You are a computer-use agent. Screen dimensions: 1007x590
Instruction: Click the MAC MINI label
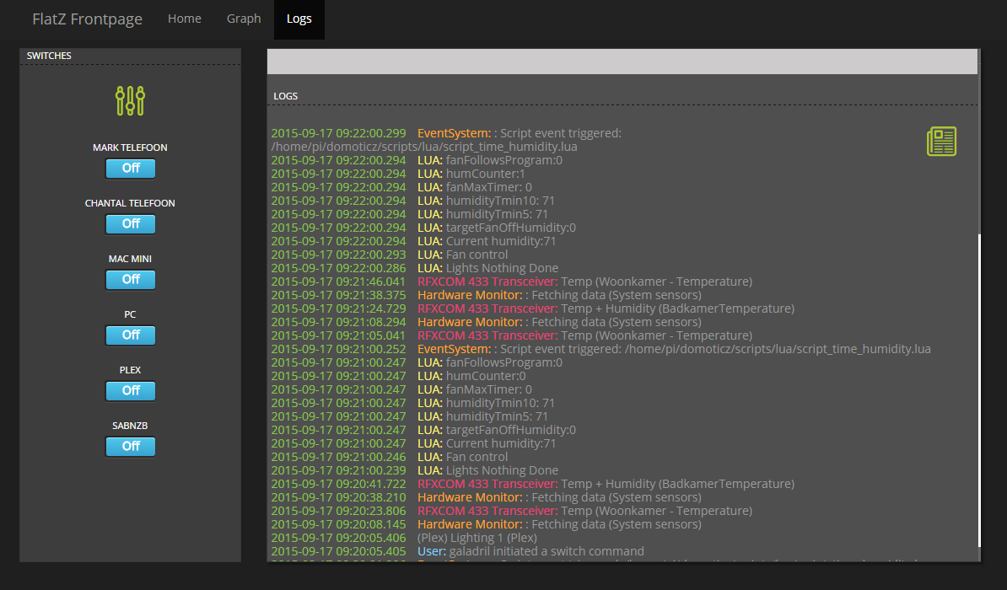pos(130,259)
